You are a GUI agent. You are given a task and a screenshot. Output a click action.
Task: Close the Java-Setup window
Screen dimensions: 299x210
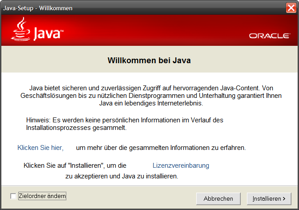click(291, 8)
